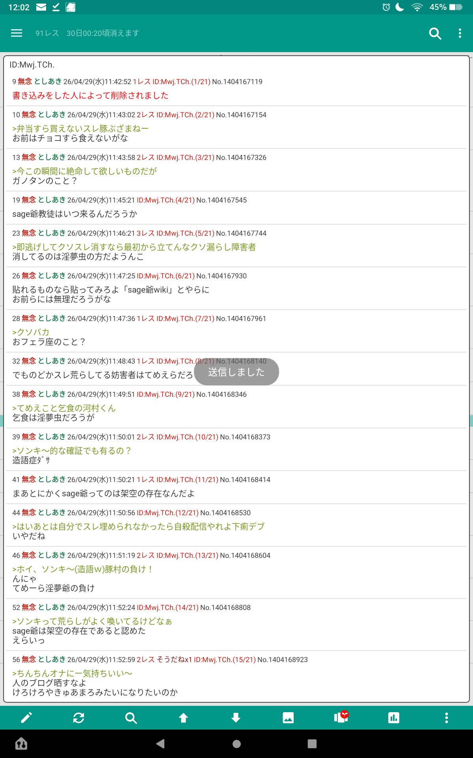Tap ID:Mwj.TCh.(4/21) on post 19
The image size is (473, 758).
[x=166, y=200]
